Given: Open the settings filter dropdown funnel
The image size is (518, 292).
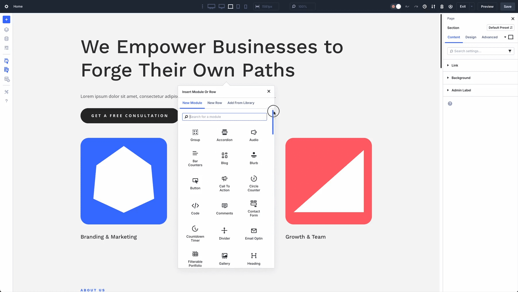Looking at the screenshot, I should [x=510, y=51].
